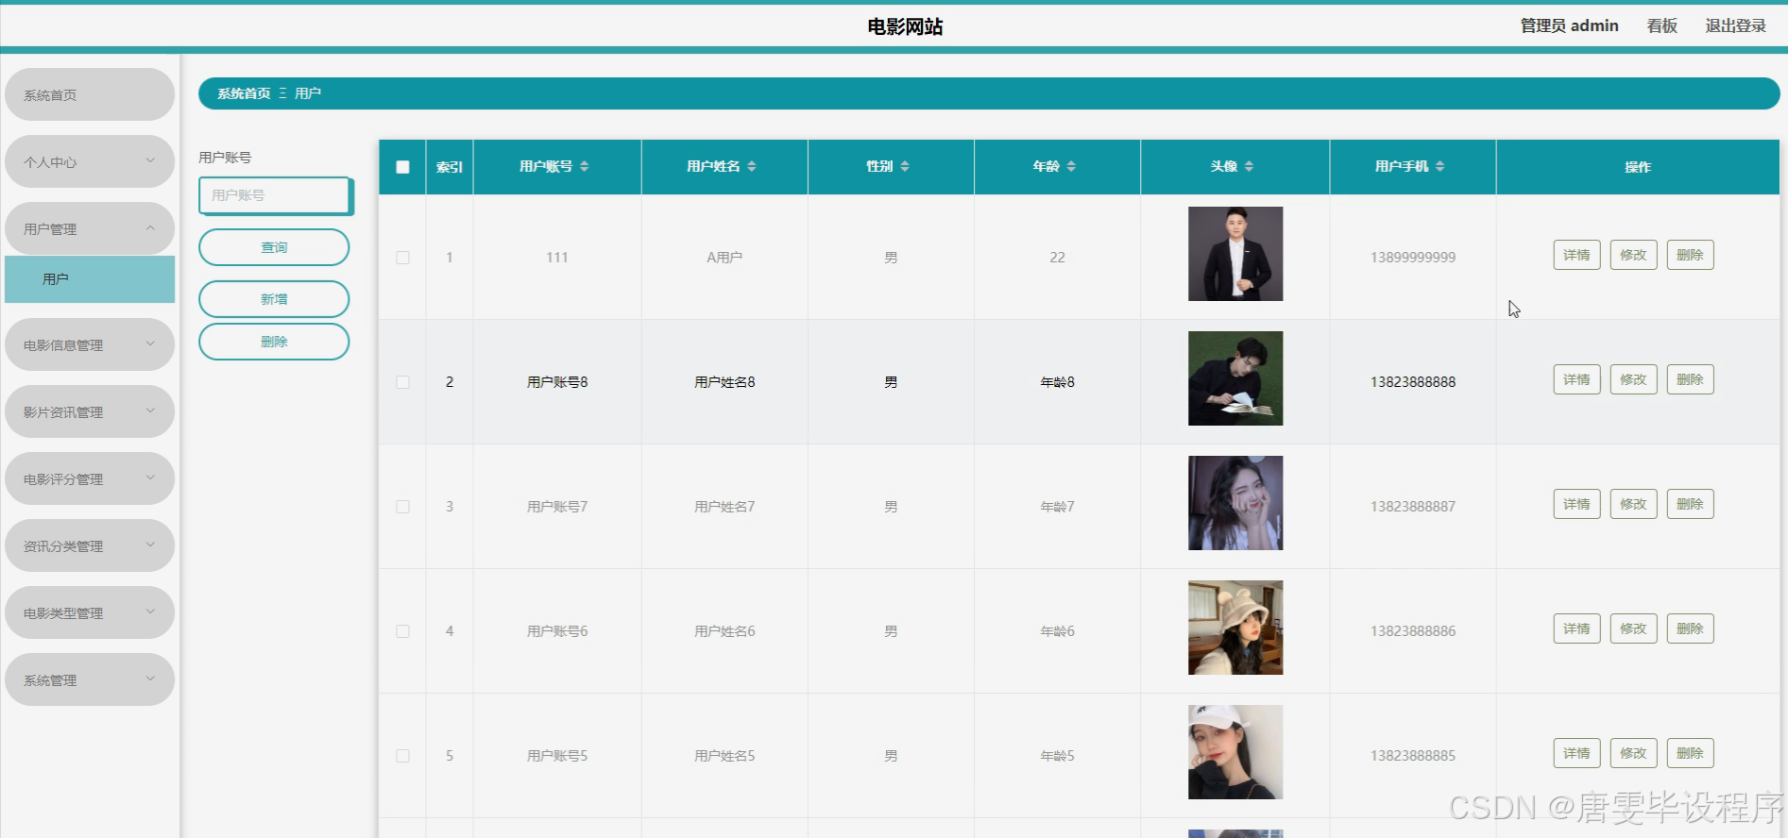Viewport: 1788px width, 838px height.
Task: Open avatar thumbnail of 用户姓名5
Action: [x=1235, y=752]
